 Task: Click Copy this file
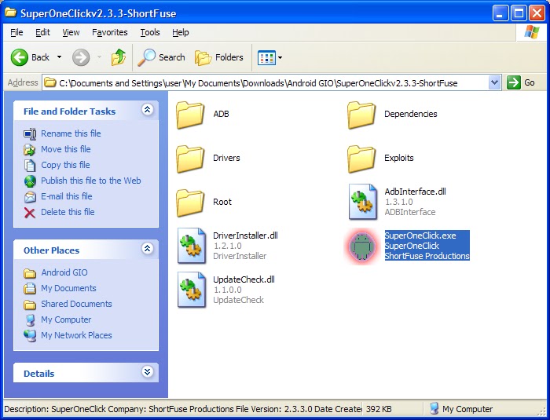point(65,165)
